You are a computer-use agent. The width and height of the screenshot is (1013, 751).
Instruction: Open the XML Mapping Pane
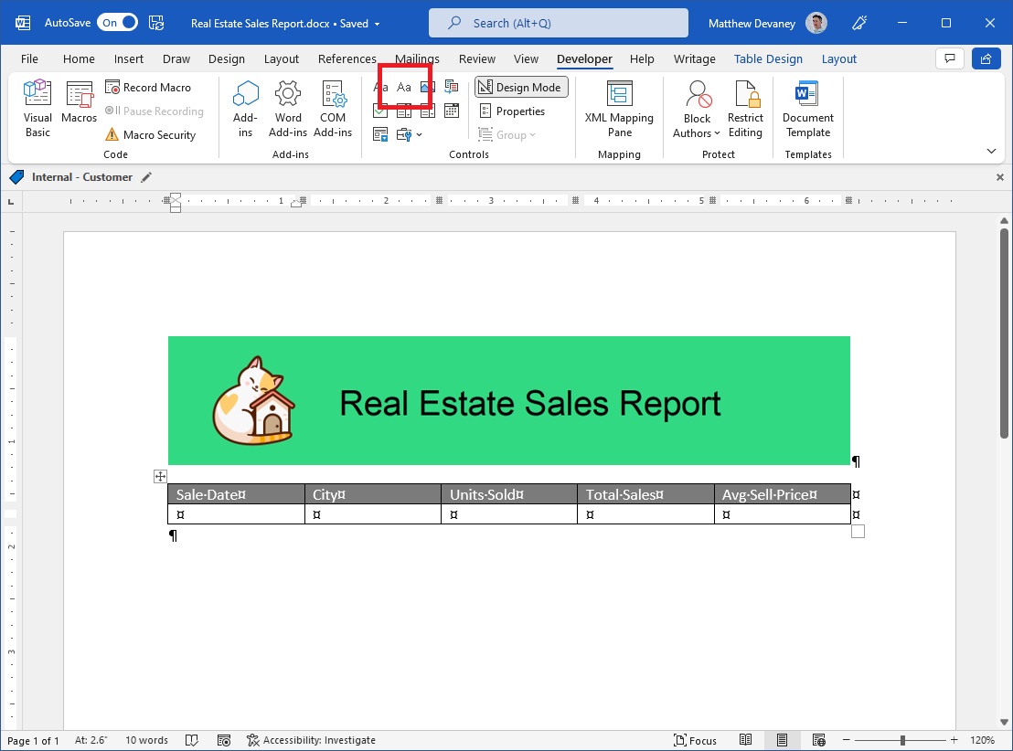tap(619, 108)
